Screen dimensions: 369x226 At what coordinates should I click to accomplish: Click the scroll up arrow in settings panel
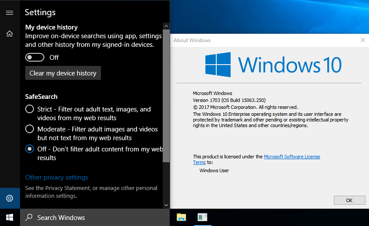[x=166, y=26]
